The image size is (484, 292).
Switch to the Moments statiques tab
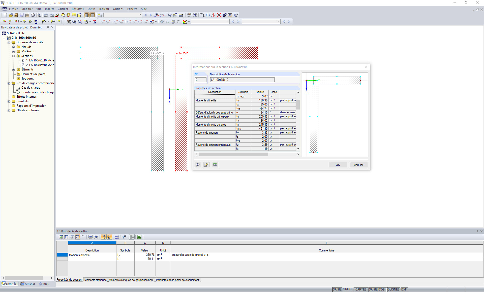(x=95, y=280)
